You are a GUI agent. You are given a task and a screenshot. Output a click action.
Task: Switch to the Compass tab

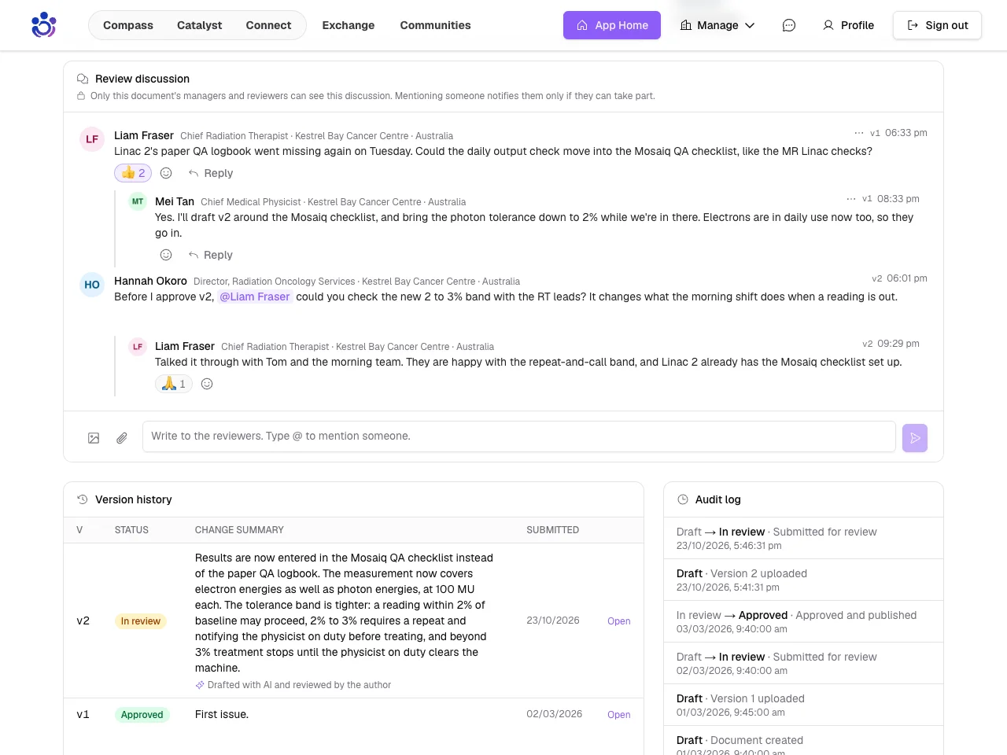[x=128, y=25]
